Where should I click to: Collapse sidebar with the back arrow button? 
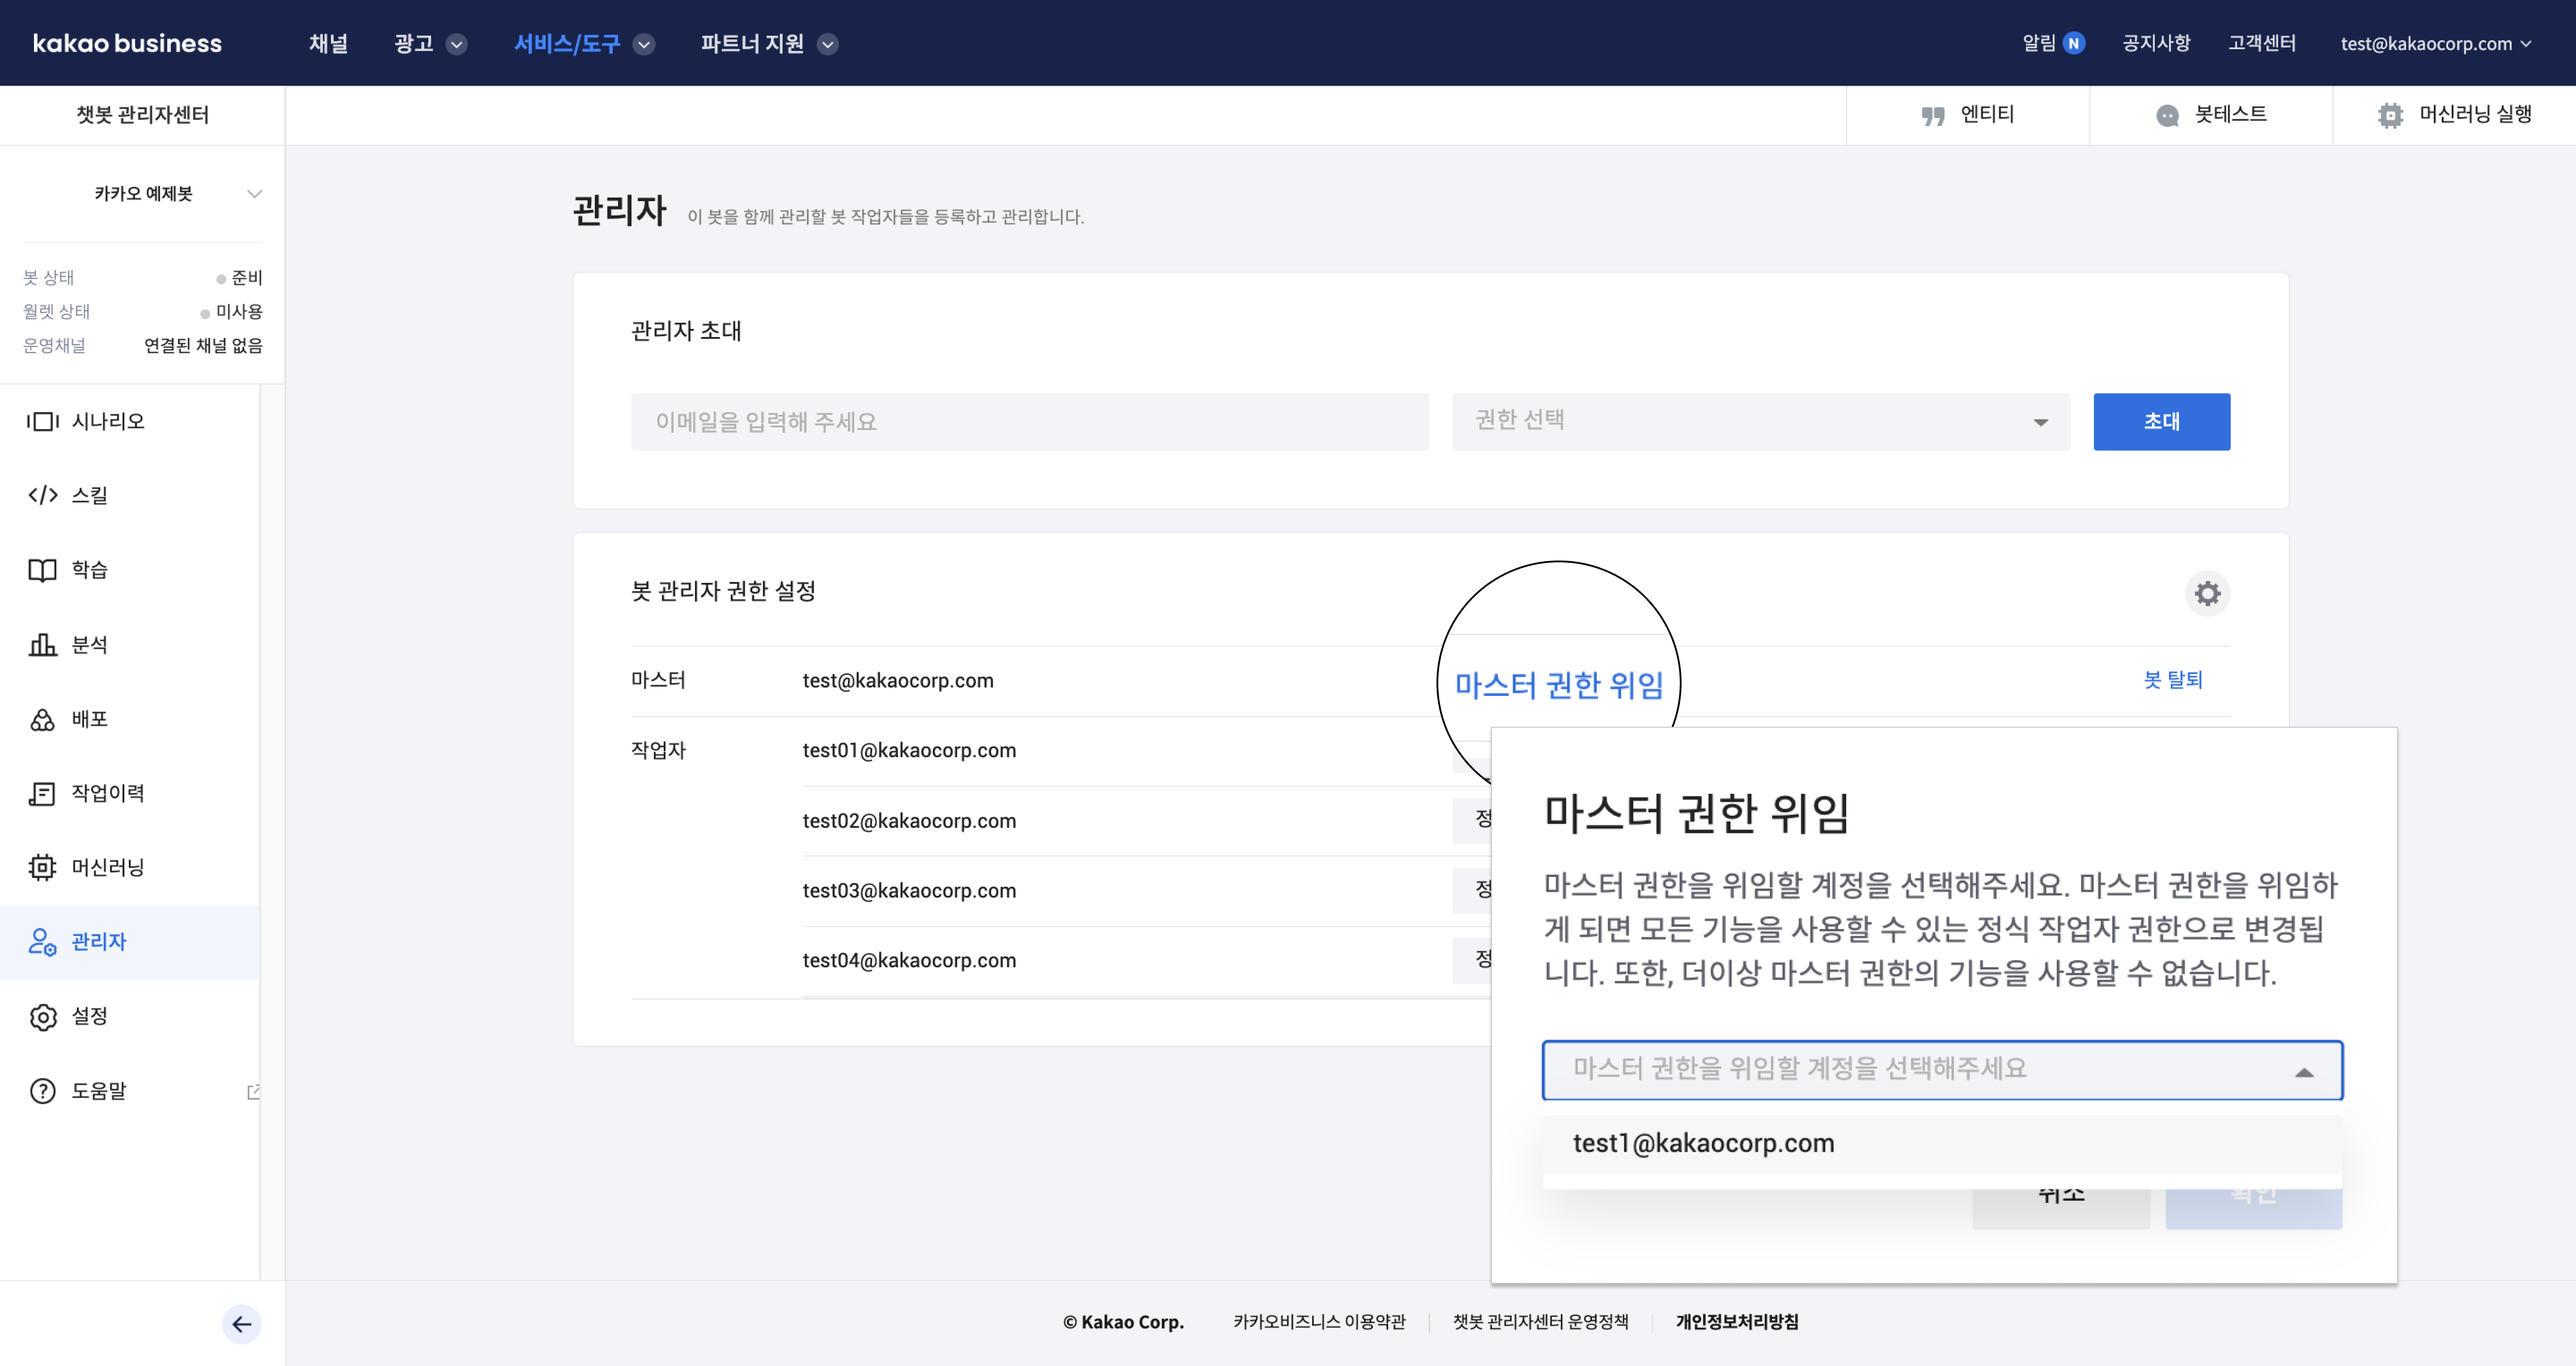(x=241, y=1325)
